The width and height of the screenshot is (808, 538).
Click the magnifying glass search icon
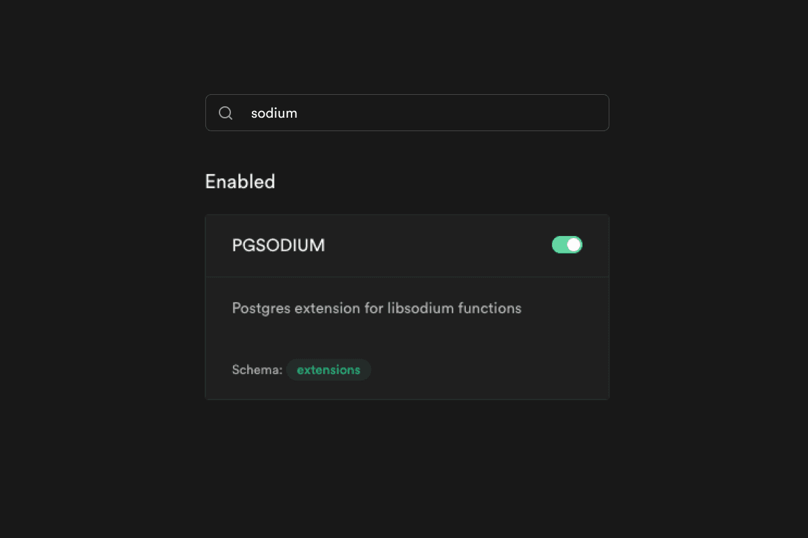coord(226,113)
